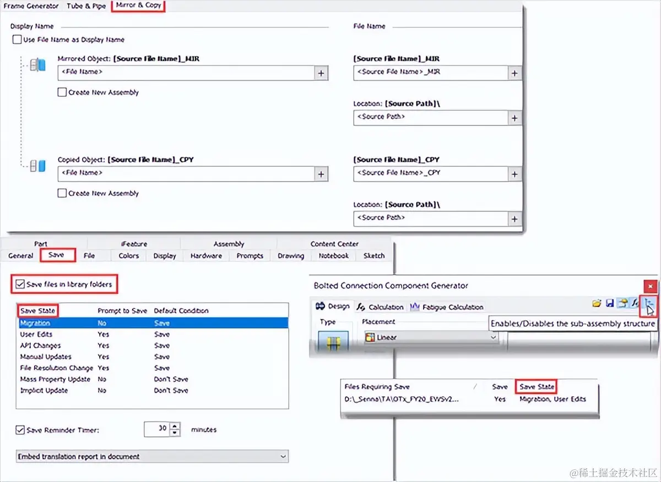Switch to the Tube & Pipe tab
The image size is (661, 482).
(x=86, y=6)
